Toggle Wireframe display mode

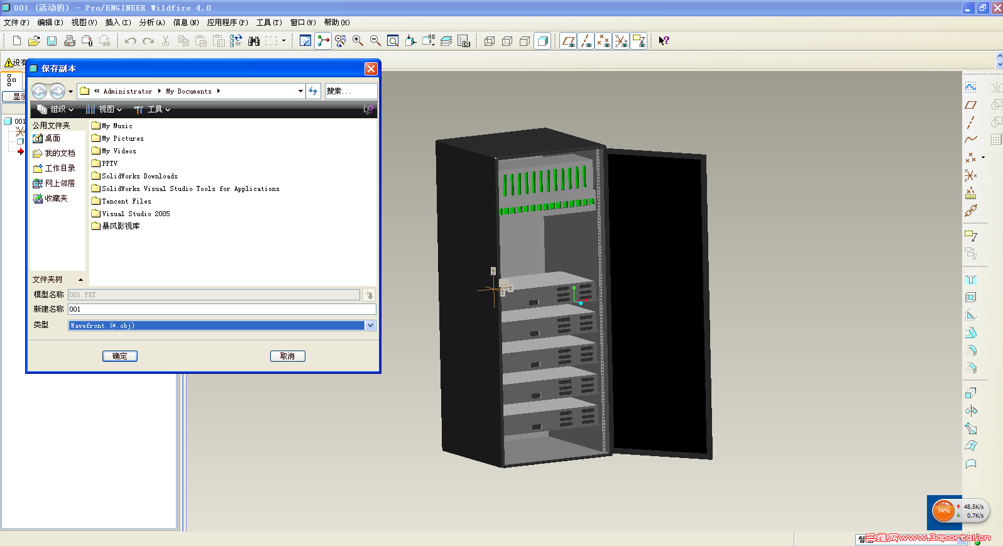point(490,41)
